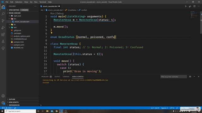
Task: Open the Edit menu
Action: click(x=12, y=2)
